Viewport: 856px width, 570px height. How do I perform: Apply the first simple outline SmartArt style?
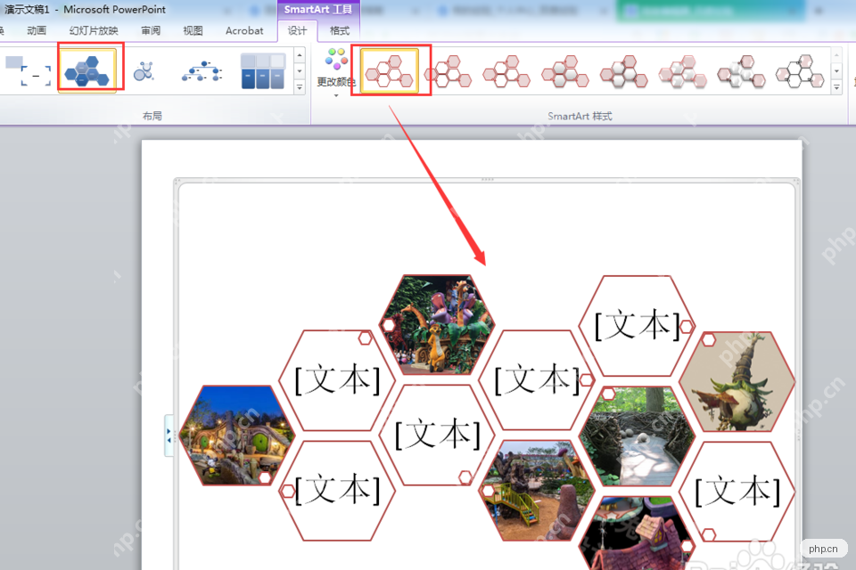(x=390, y=71)
